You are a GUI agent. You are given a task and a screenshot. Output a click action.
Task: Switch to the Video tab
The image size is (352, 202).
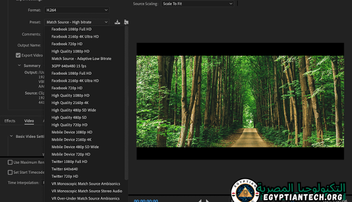click(29, 121)
